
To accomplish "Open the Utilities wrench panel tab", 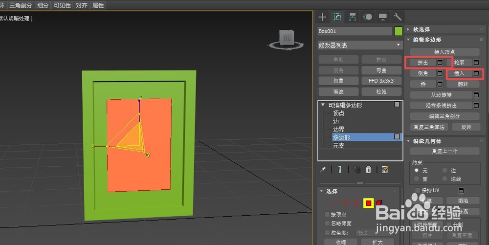I will tap(398, 17).
